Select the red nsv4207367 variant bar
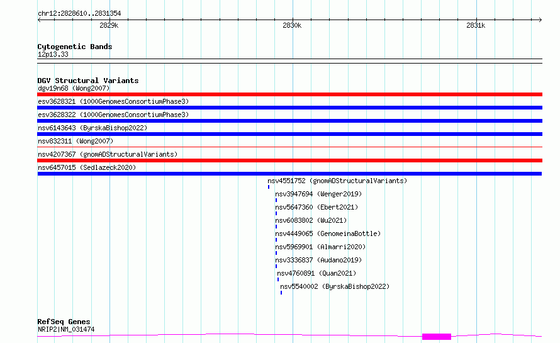Screen dimensions: 560x343 tap(289, 160)
